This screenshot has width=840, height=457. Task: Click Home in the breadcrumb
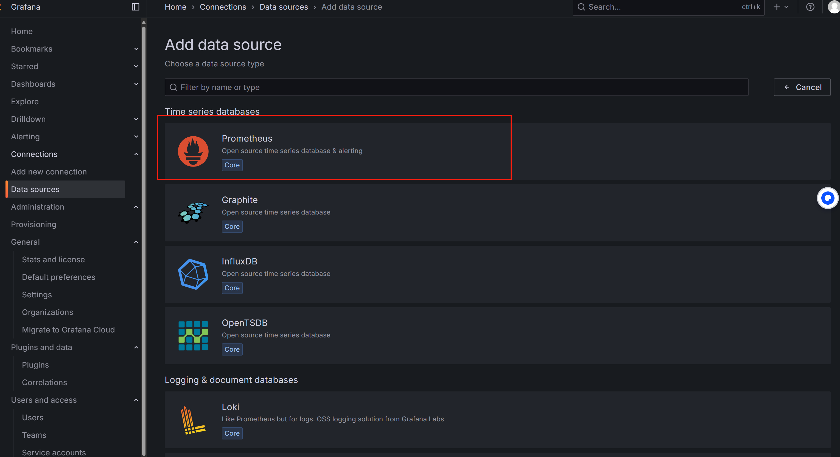[x=175, y=7]
